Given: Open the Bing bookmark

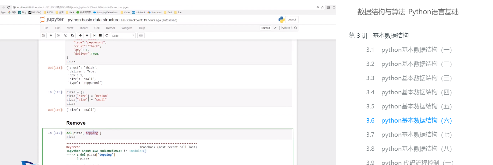Looking at the screenshot, I should coord(22,12).
